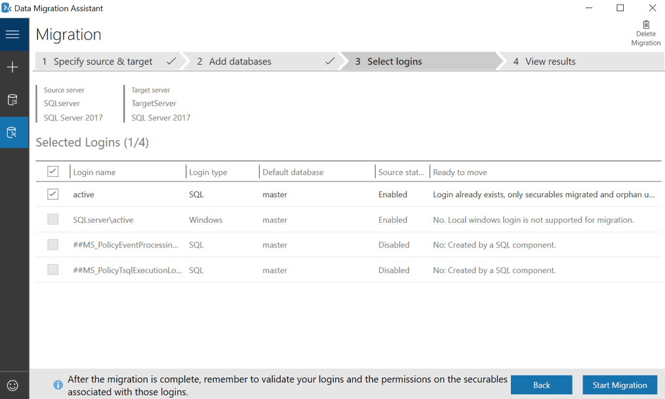Screen dimensions: 665x399
Task: Click the Start Migration button
Action: tap(620, 385)
